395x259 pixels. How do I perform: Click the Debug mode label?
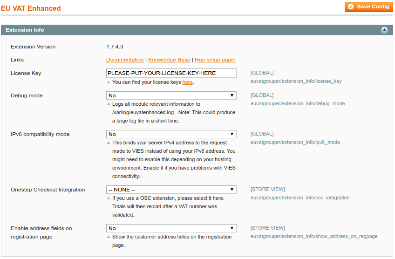[x=27, y=95]
